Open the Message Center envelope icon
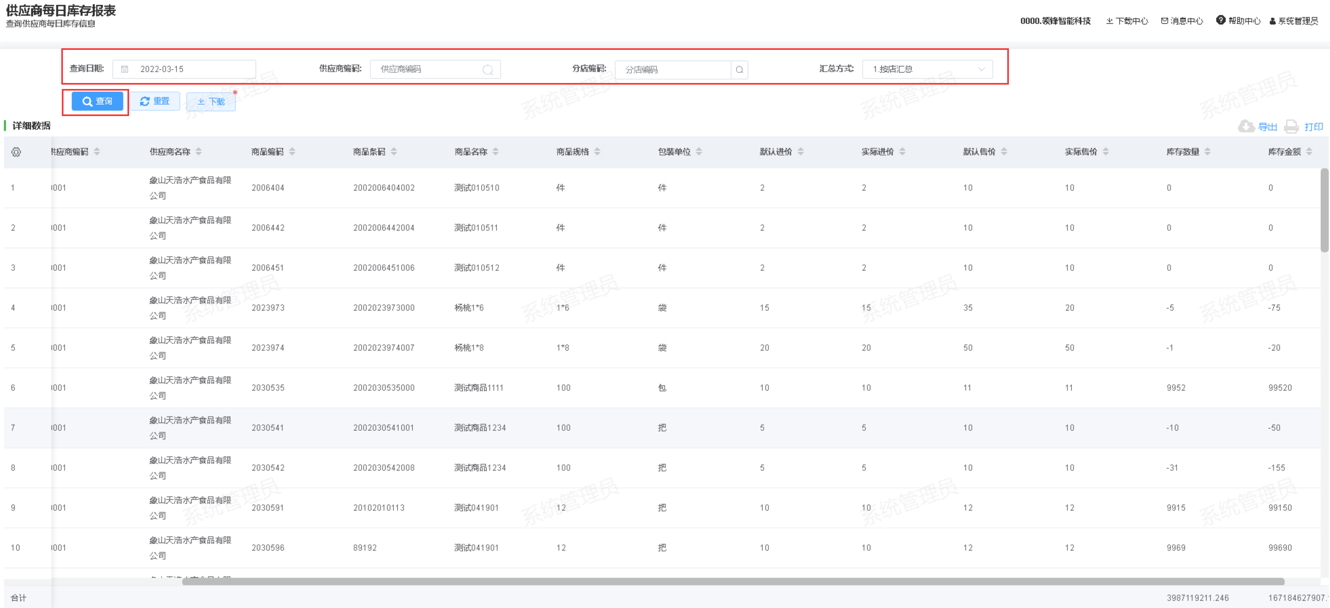Image resolution: width=1330 pixels, height=608 pixels. pos(1165,21)
